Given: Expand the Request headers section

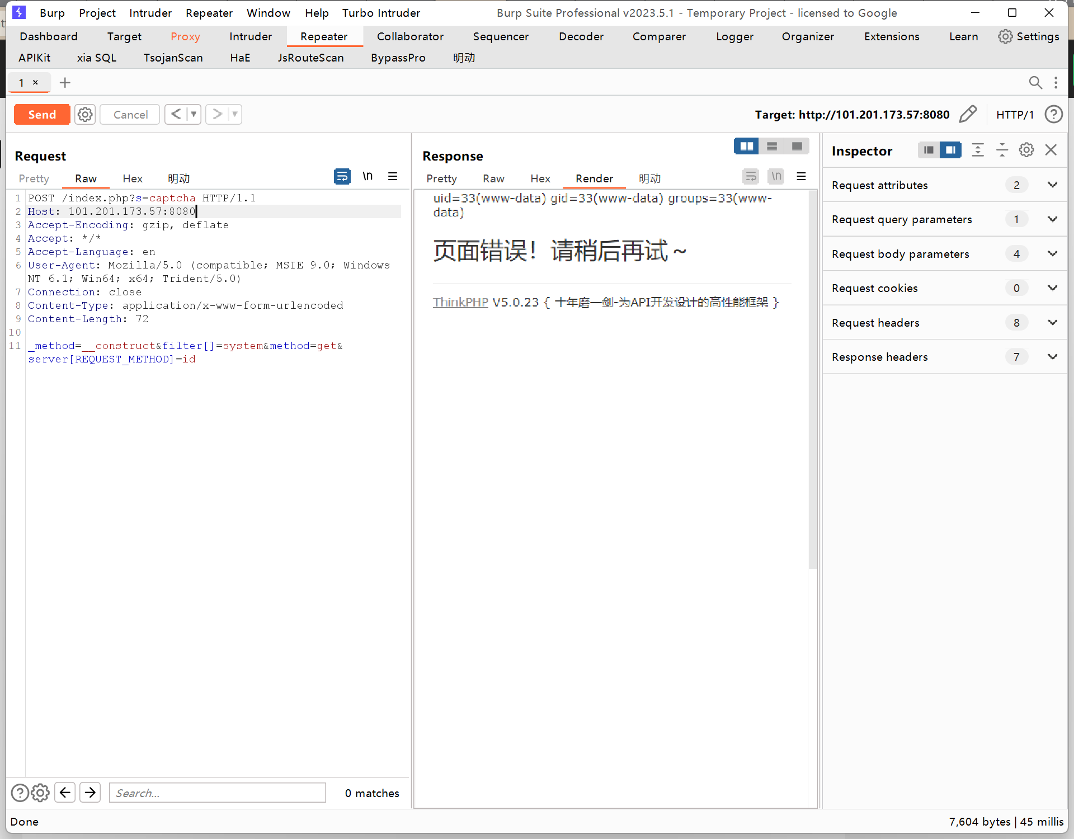Looking at the screenshot, I should [x=1052, y=323].
